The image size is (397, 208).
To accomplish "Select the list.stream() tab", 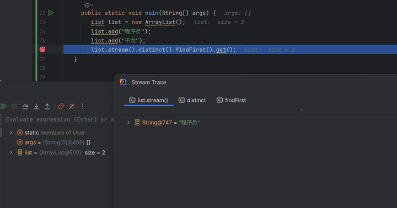I will (x=149, y=100).
